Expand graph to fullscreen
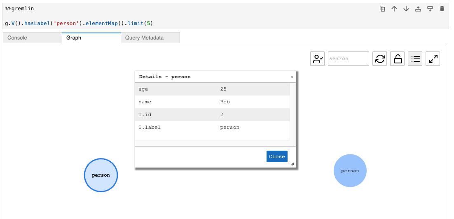Screen dimensions: 454x219 tap(433, 59)
